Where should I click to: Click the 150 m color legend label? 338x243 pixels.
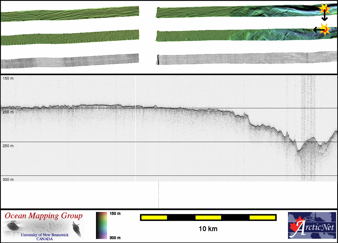coord(115,214)
